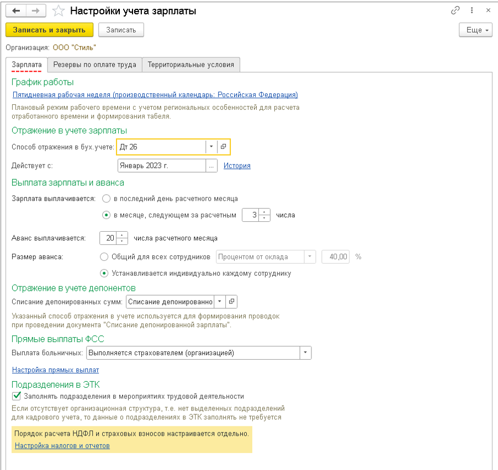
Task: Click the forward navigation arrow
Action: [x=35, y=11]
